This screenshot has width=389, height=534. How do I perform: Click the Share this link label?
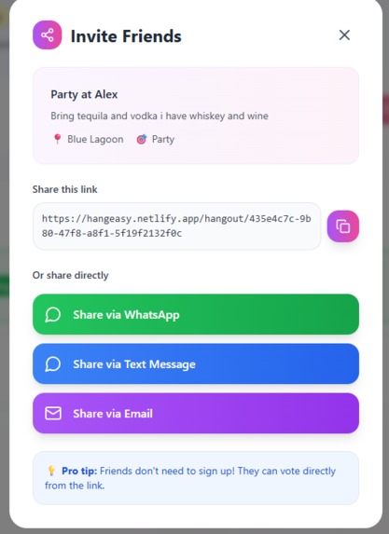64,189
